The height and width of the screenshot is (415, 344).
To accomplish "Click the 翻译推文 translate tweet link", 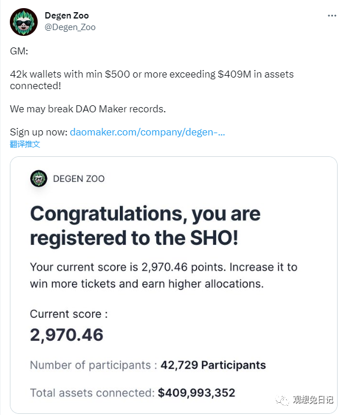I will click(25, 144).
